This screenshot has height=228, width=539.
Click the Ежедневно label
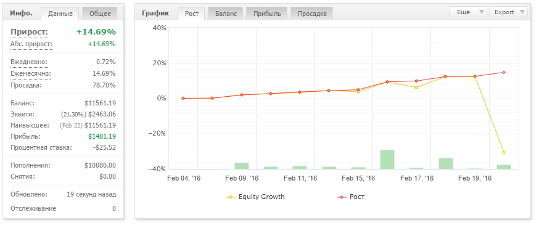29,62
